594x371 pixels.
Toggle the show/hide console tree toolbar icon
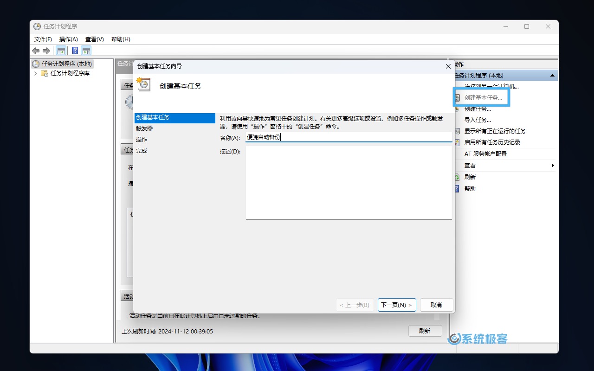61,51
